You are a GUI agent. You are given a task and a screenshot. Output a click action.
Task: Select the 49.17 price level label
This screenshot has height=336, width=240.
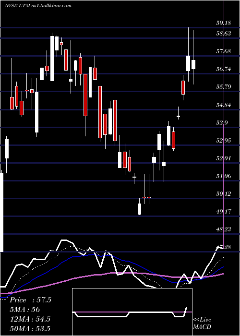[224, 212]
